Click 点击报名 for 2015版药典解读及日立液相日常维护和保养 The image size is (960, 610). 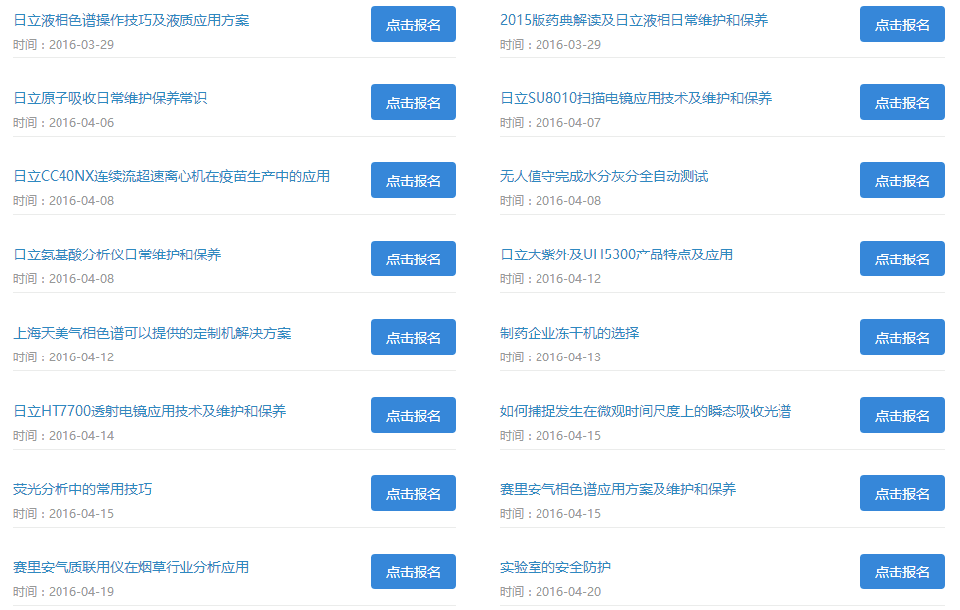(x=901, y=24)
